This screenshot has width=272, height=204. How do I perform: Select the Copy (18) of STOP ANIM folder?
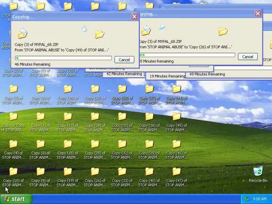pyautogui.click(x=68, y=150)
